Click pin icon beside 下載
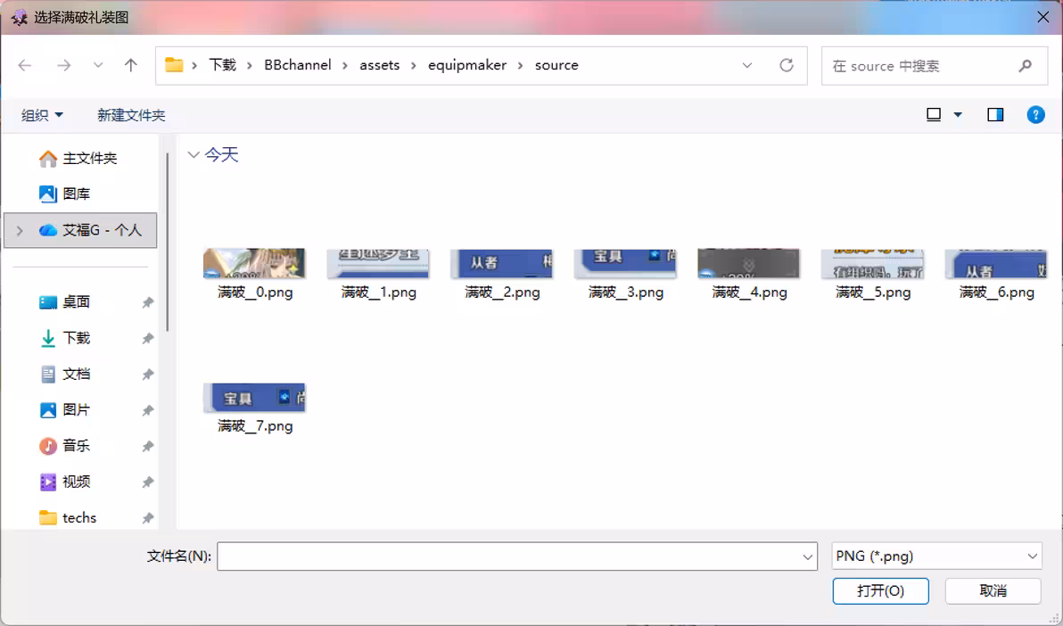The width and height of the screenshot is (1063, 626). click(147, 339)
